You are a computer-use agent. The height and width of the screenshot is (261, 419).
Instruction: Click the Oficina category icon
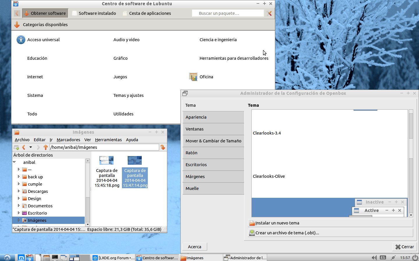click(x=193, y=77)
